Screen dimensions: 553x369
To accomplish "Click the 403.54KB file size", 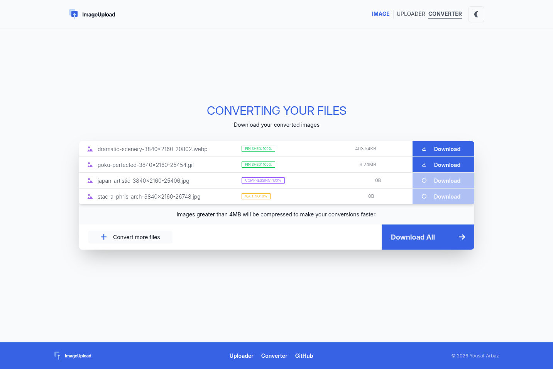I will [365, 149].
